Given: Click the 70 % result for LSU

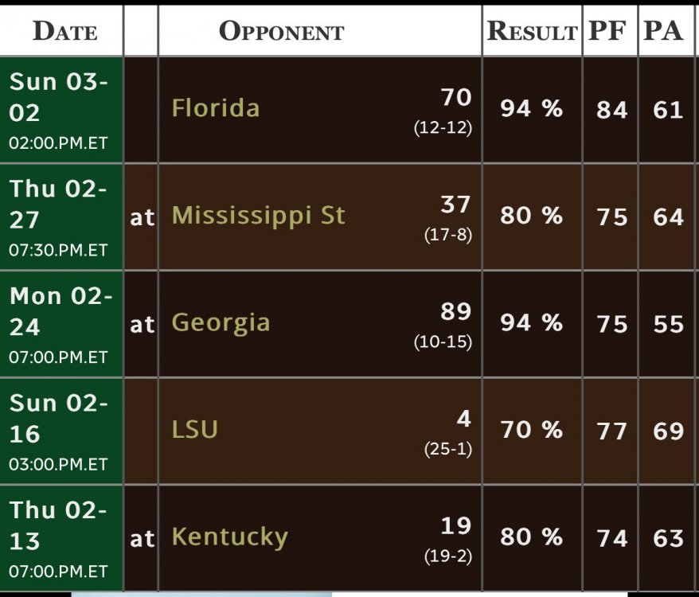Looking at the screenshot, I should point(531,431).
